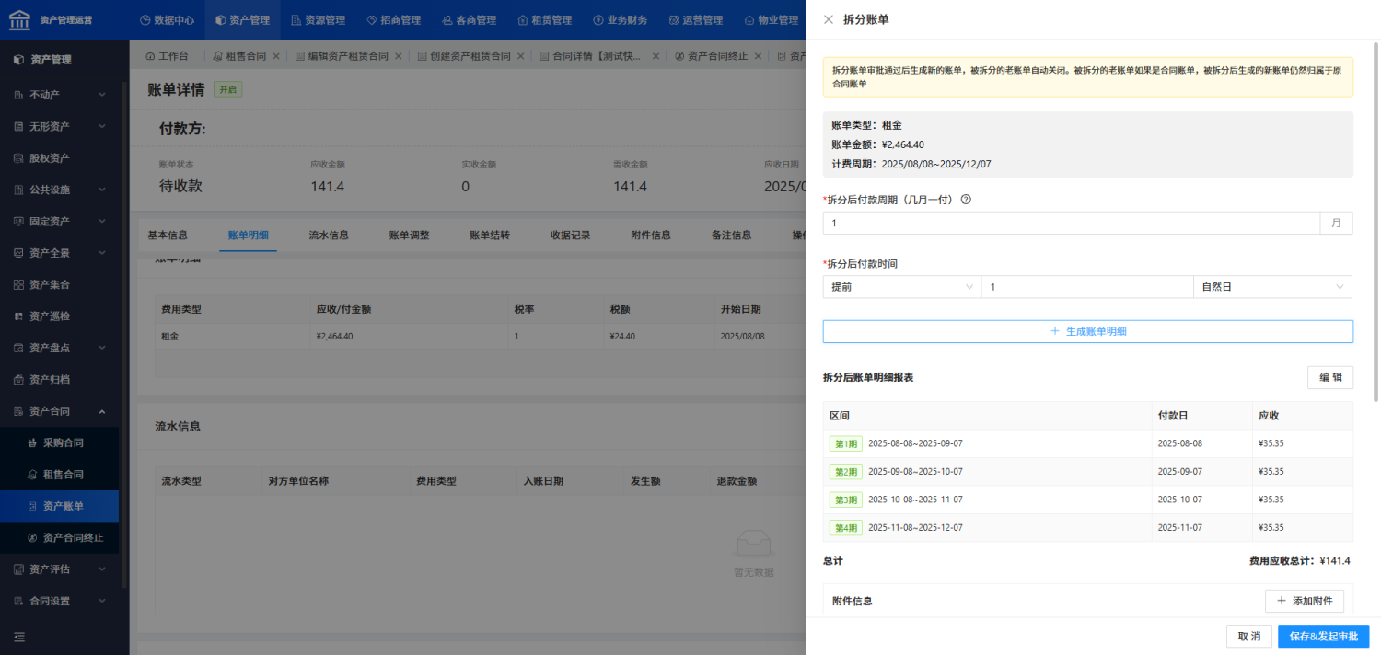
Task: Click the 资产管理运营 logo icon
Action: point(19,19)
